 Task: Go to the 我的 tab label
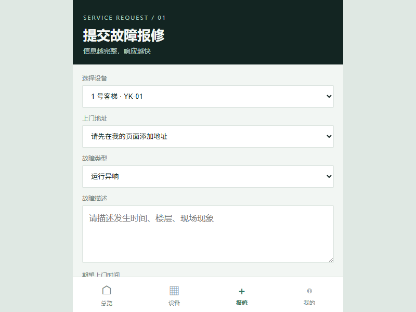(x=309, y=303)
